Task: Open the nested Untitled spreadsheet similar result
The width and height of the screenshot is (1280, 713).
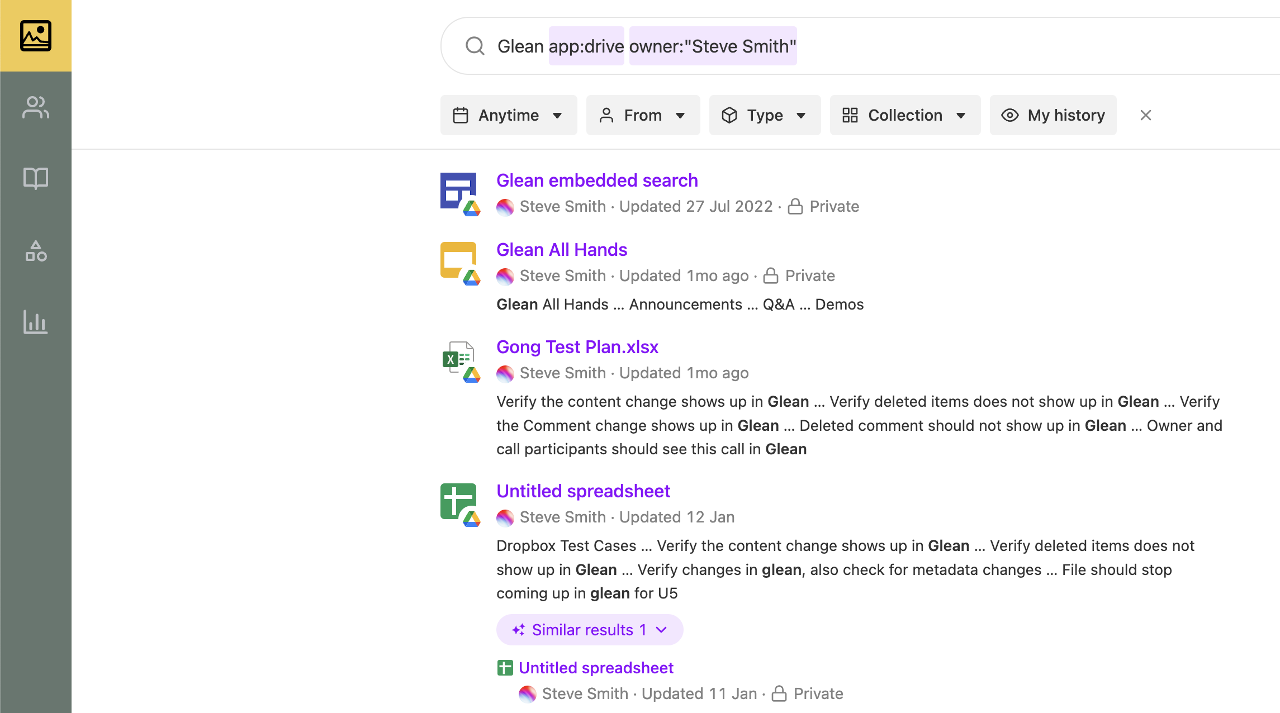Action: [x=596, y=668]
